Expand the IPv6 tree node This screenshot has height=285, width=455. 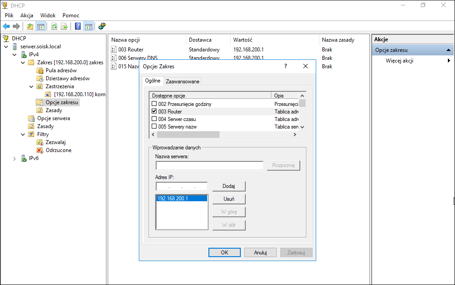(x=15, y=159)
